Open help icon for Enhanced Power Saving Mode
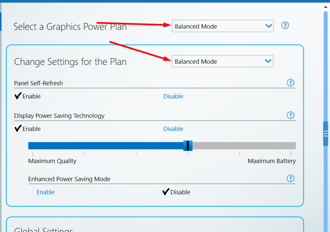Viewport: 330px width, 232px height. 291,178
